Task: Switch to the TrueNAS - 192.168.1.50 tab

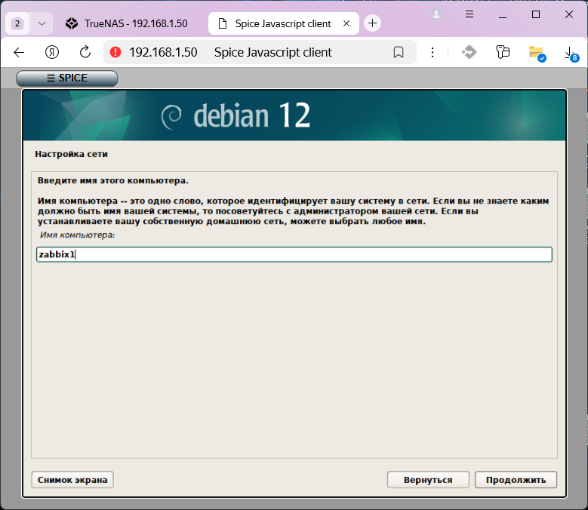Action: 129,23
